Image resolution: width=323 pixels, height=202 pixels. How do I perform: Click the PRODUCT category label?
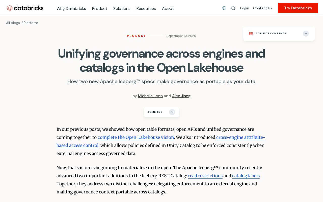137,36
